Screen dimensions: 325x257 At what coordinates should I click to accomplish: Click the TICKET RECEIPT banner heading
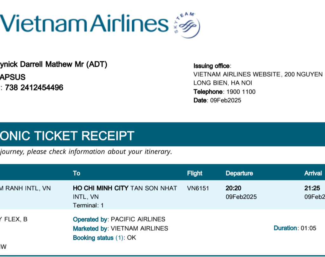tap(67, 135)
